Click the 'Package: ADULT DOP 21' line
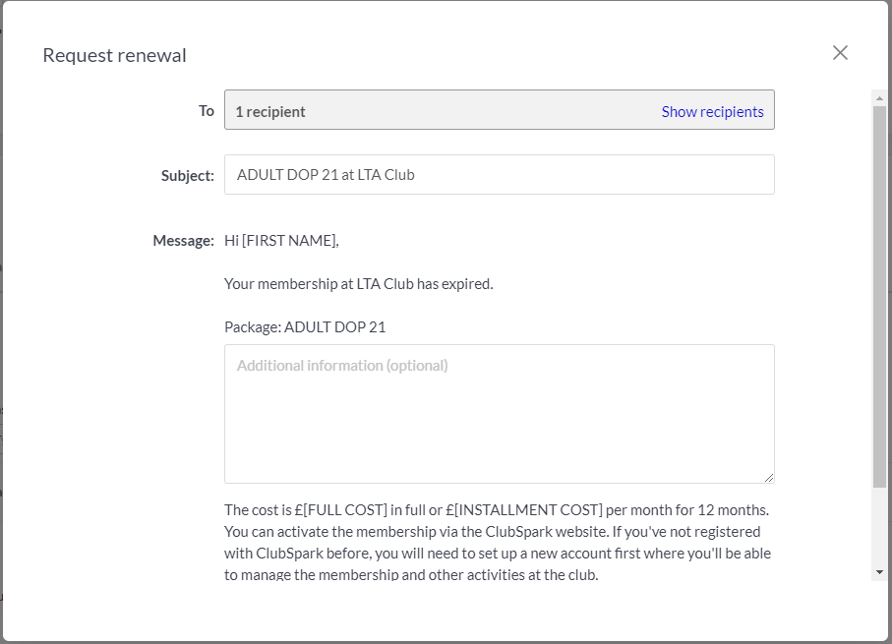 click(305, 327)
